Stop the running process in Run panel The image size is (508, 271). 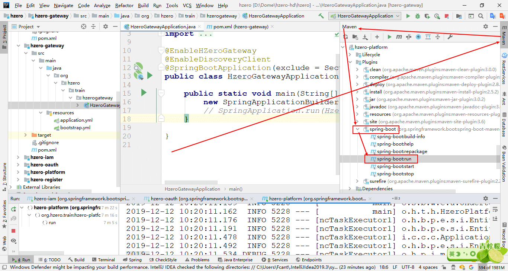pyautogui.click(x=14, y=231)
